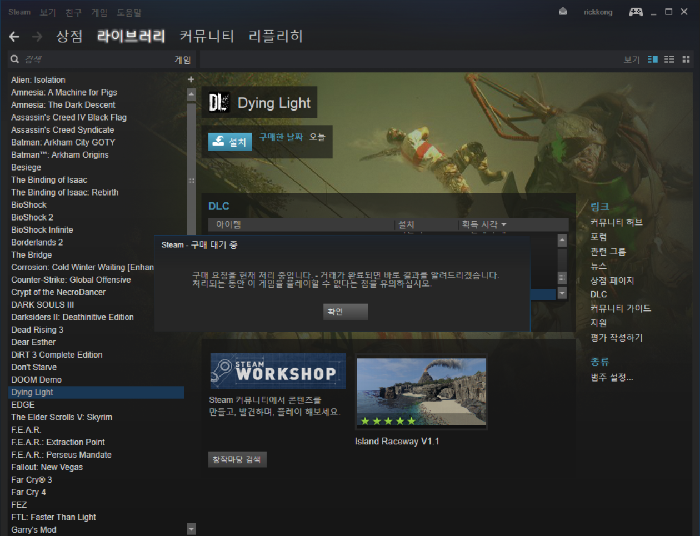
Task: Open the 포럼 link
Action: coord(598,237)
